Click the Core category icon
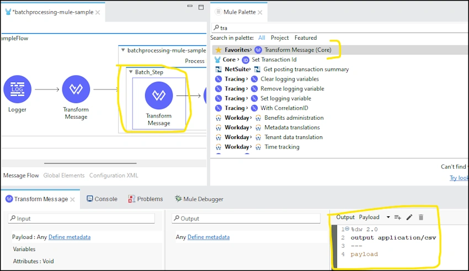This screenshot has height=271, width=469. click(x=218, y=60)
